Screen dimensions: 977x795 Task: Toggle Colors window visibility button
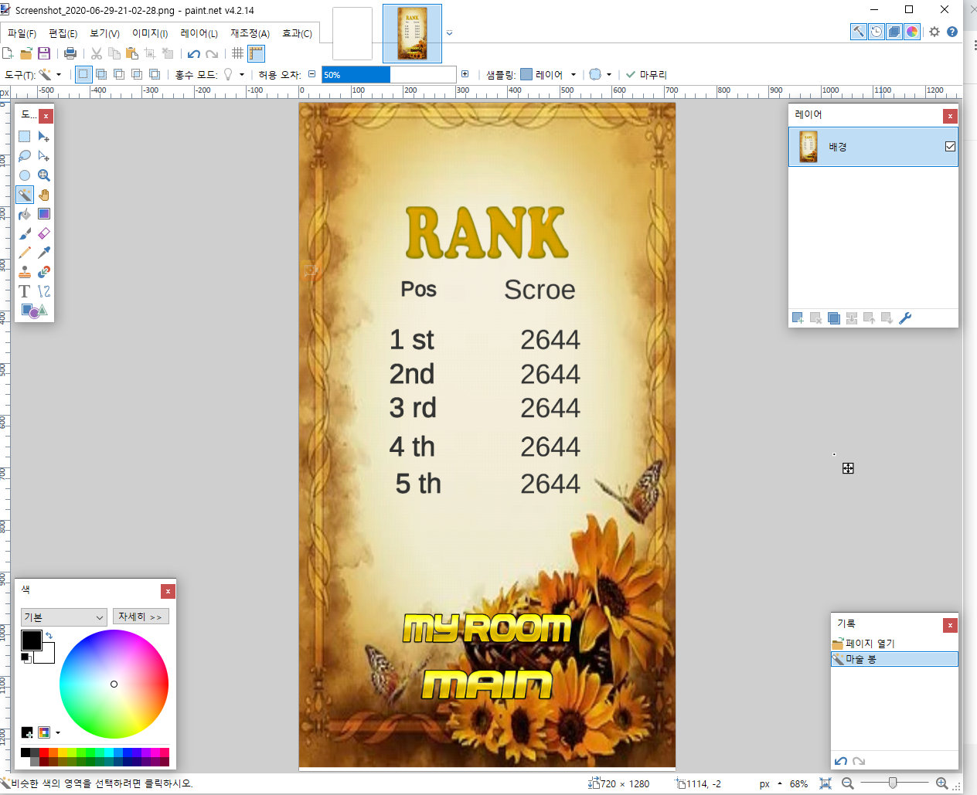[911, 32]
